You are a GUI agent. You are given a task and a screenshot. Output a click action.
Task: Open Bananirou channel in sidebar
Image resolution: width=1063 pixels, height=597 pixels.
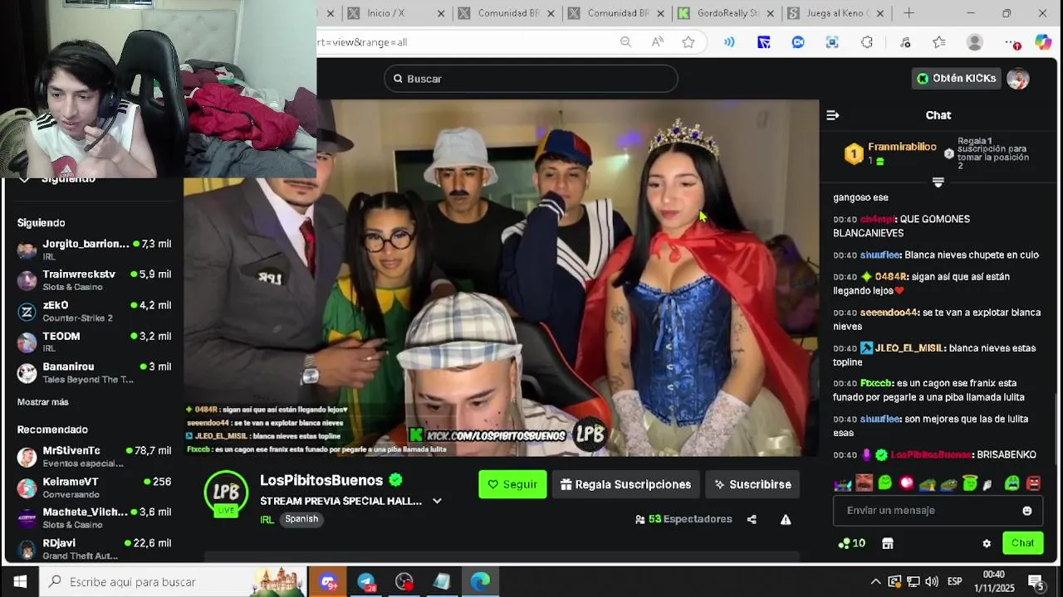[94, 372]
